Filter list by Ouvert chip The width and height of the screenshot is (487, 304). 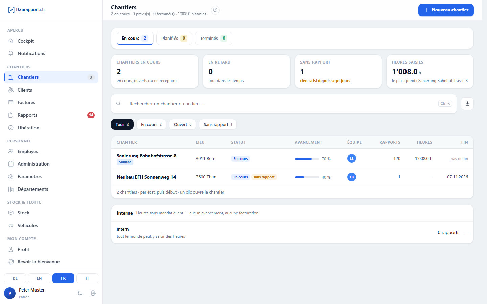tap(183, 124)
